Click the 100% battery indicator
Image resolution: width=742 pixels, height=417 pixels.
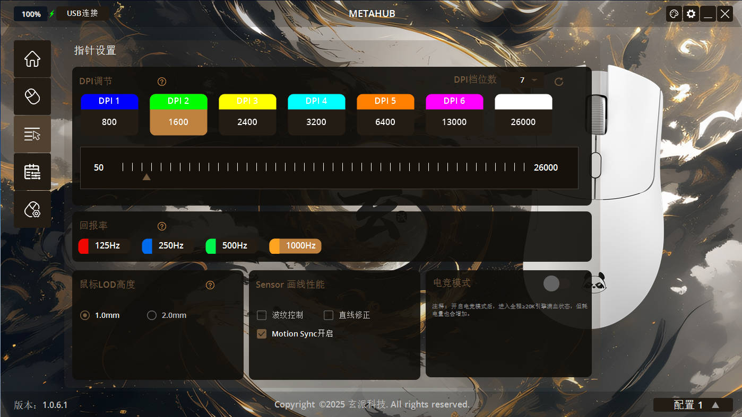[31, 14]
